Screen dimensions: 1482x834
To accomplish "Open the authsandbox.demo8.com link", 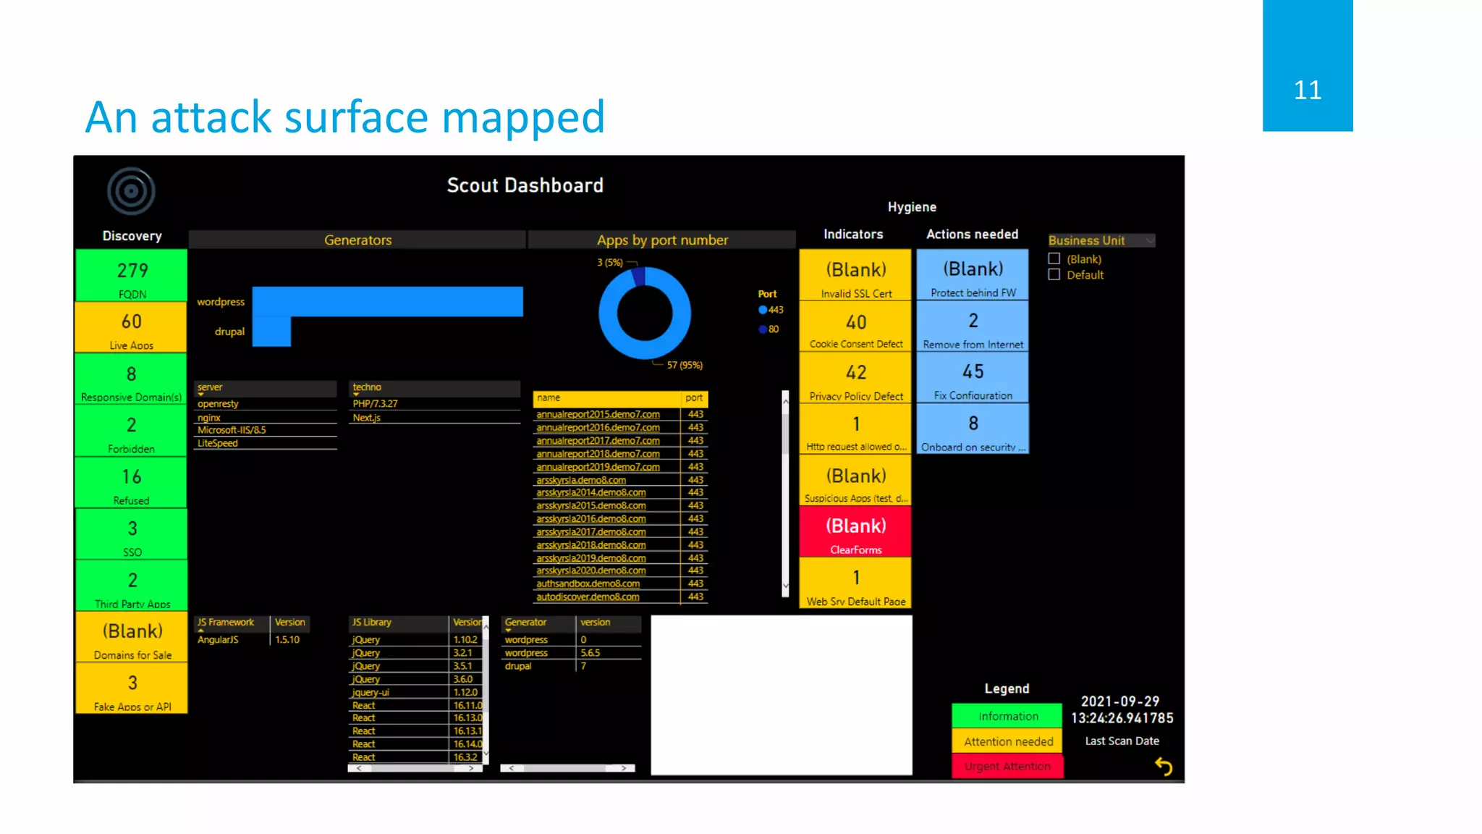I will click(588, 584).
